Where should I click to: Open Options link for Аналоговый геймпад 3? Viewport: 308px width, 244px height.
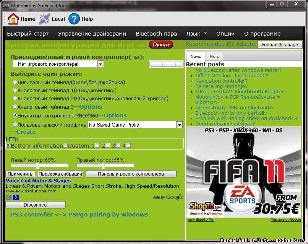coord(91,107)
